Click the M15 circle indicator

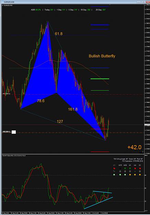(120, 171)
